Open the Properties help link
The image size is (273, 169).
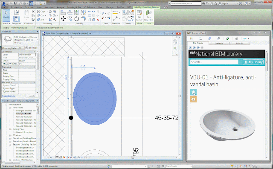coord(9,96)
